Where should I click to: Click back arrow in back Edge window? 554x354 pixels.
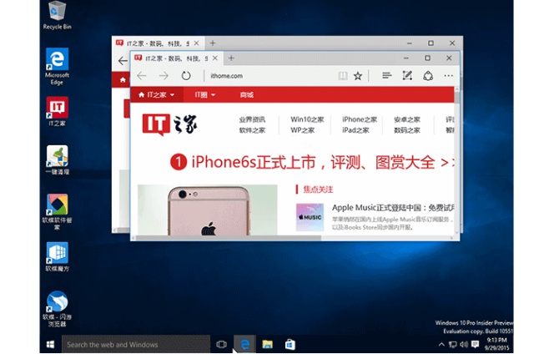tap(123, 60)
